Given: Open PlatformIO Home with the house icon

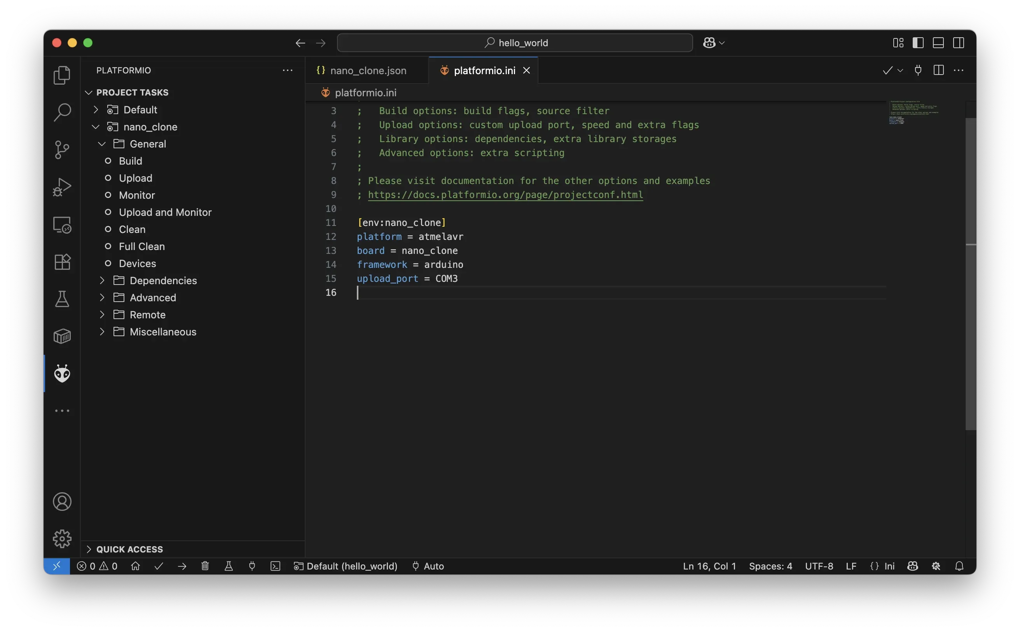Looking at the screenshot, I should click(x=136, y=566).
